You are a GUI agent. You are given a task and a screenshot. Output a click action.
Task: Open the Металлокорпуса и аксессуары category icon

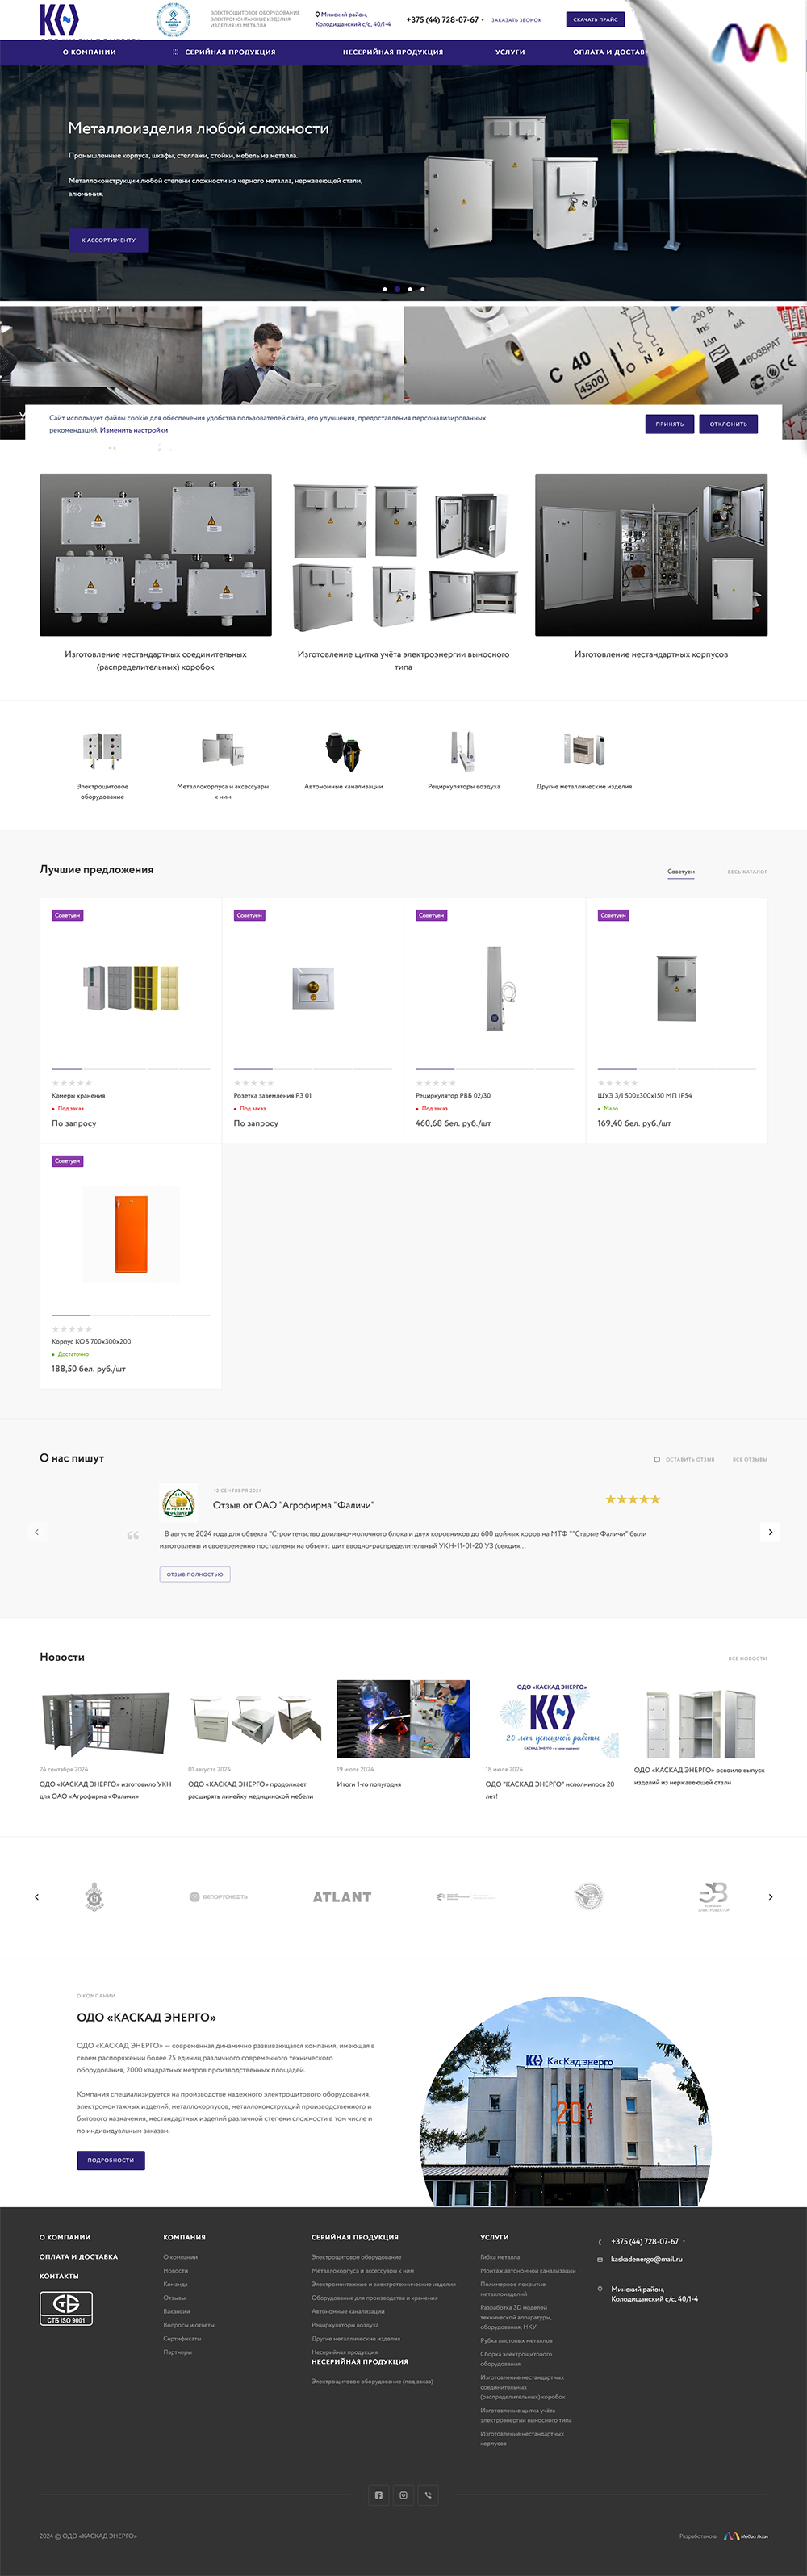point(223,750)
